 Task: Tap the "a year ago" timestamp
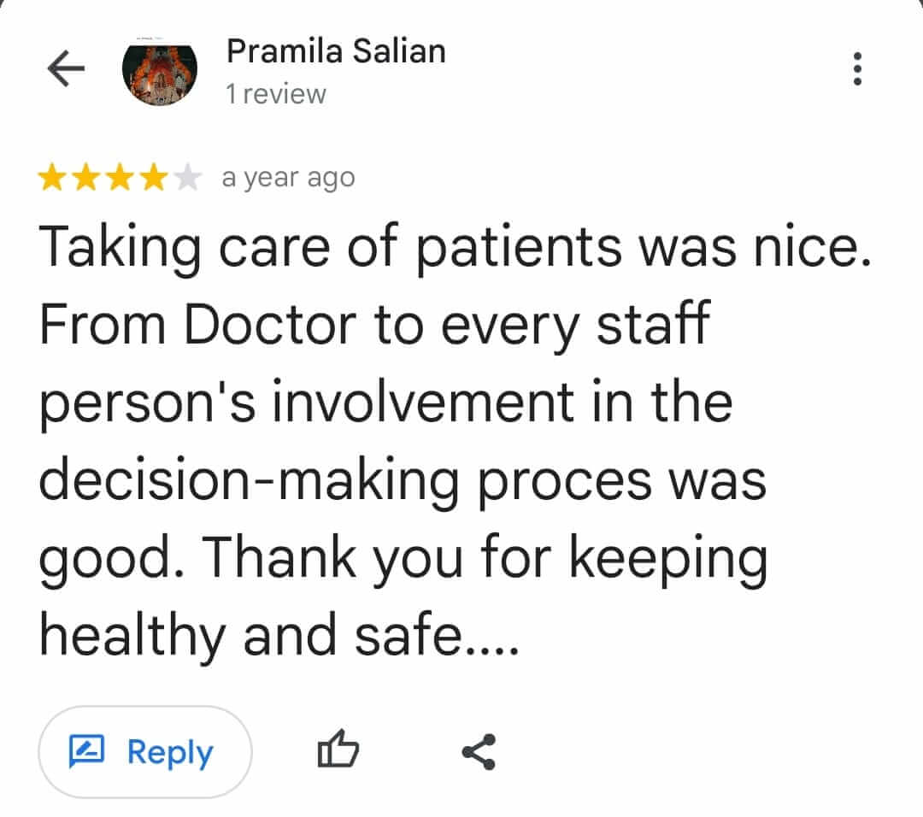(288, 179)
